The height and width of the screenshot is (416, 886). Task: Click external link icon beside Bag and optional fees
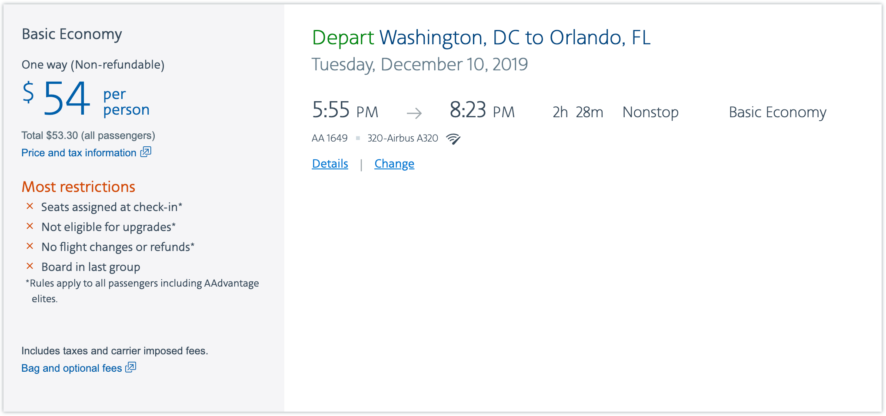click(x=131, y=367)
